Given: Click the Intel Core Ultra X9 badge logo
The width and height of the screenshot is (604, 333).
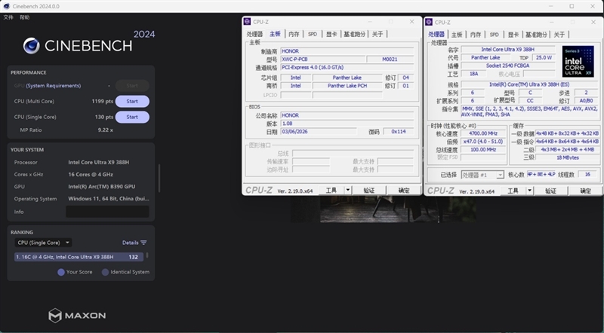Looking at the screenshot, I should (578, 62).
